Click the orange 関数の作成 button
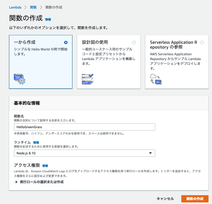Image resolution: width=212 pixels, height=204 pixels. point(195,199)
